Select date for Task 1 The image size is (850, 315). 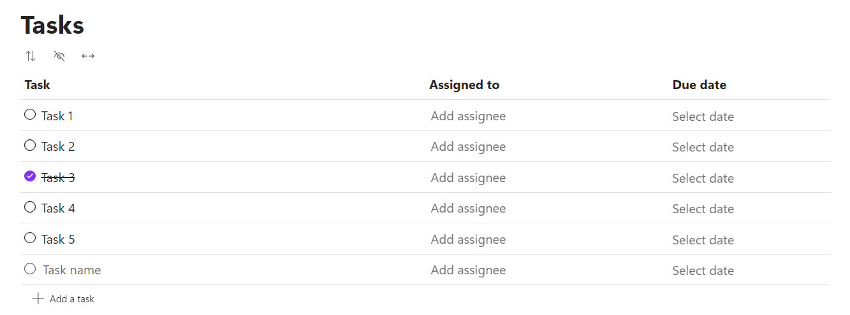click(703, 116)
